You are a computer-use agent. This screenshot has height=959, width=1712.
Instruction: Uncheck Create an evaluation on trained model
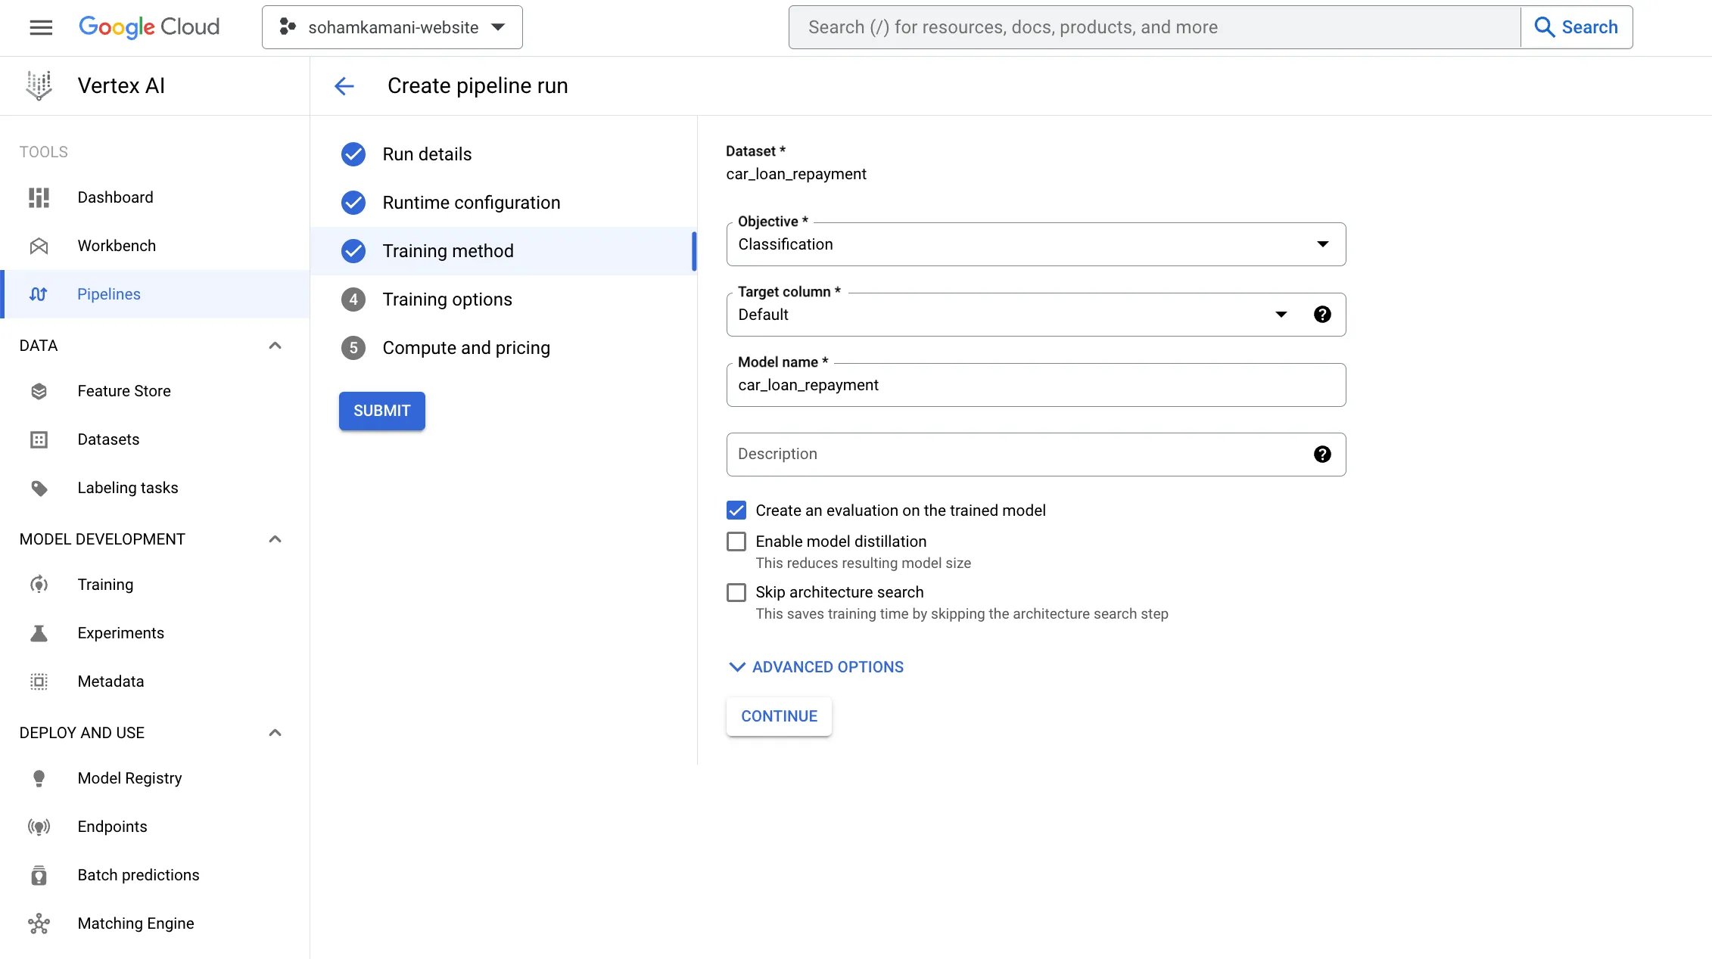coord(736,511)
